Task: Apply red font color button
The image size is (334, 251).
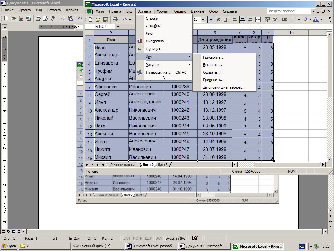Action: point(316,20)
